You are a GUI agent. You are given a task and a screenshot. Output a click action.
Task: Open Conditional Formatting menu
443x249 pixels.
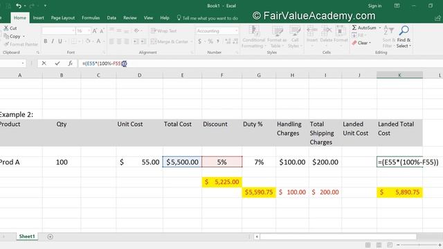point(254,37)
